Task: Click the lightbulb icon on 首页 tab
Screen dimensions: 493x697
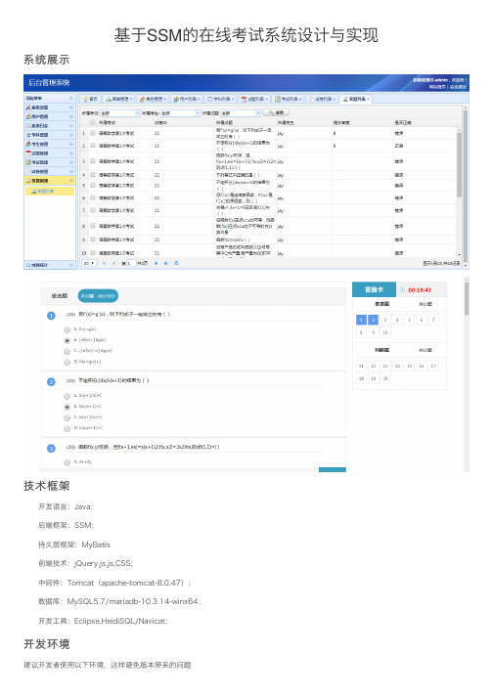Action: click(85, 99)
